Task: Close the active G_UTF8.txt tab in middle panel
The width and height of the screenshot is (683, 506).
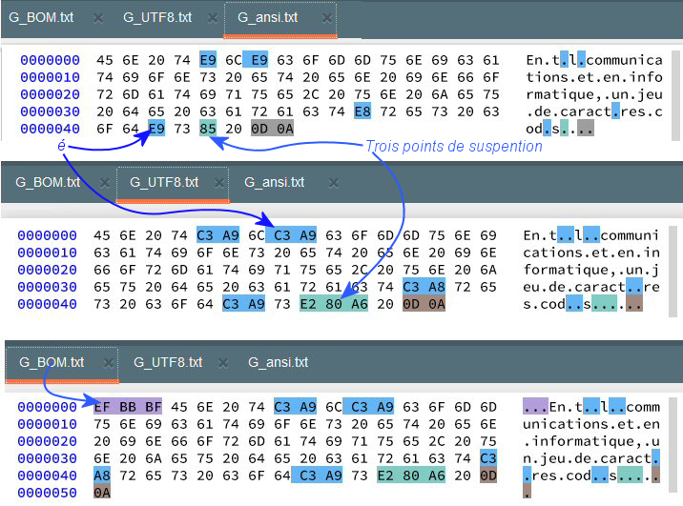Action: (x=219, y=182)
